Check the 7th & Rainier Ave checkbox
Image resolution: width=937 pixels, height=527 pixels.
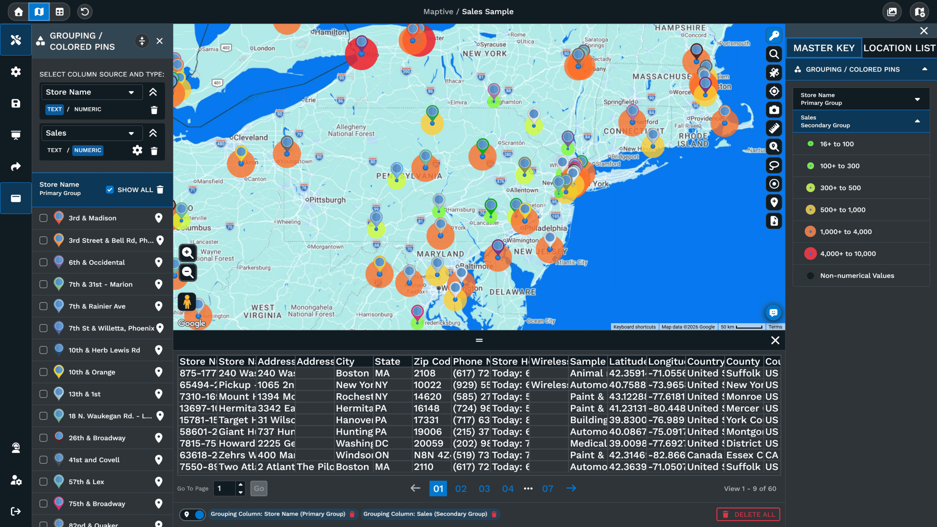(44, 306)
